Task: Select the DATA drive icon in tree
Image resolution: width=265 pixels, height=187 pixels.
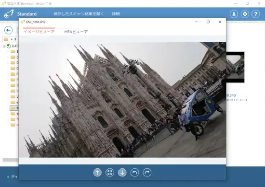Action: pyautogui.click(x=9, y=46)
